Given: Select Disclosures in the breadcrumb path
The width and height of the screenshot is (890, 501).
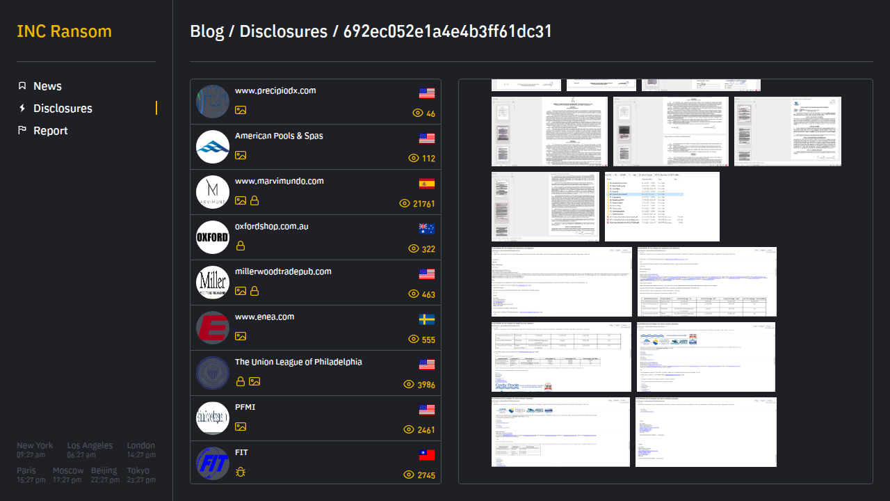Looking at the screenshot, I should point(283,31).
